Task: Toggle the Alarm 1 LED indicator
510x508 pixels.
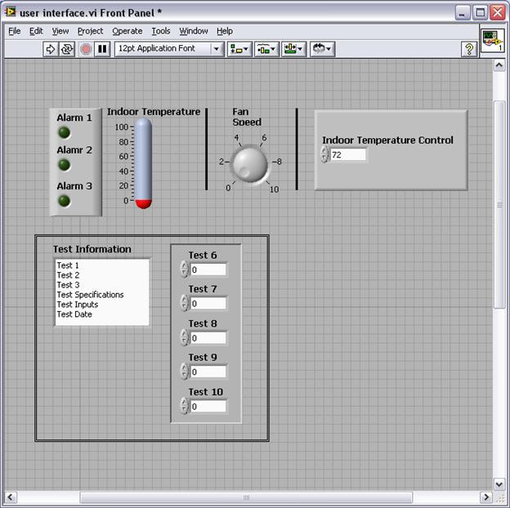Action: pyautogui.click(x=64, y=132)
